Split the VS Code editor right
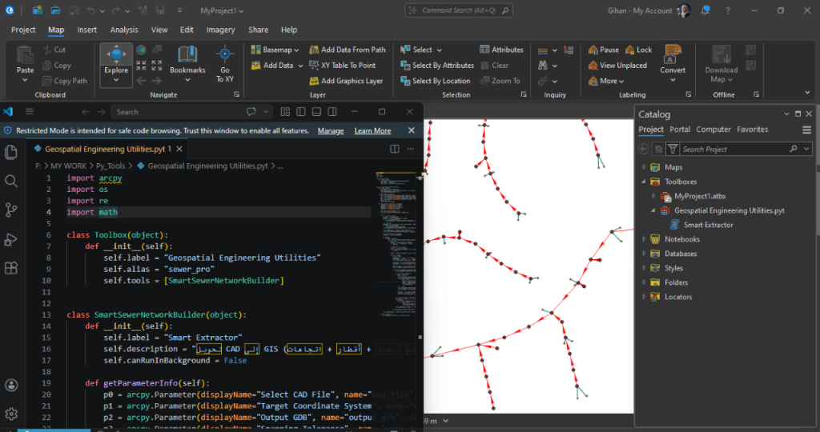Image resolution: width=820 pixels, height=432 pixels. [394, 149]
